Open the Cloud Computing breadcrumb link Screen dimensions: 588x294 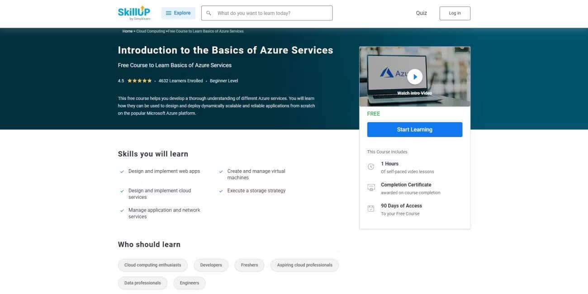pos(151,31)
